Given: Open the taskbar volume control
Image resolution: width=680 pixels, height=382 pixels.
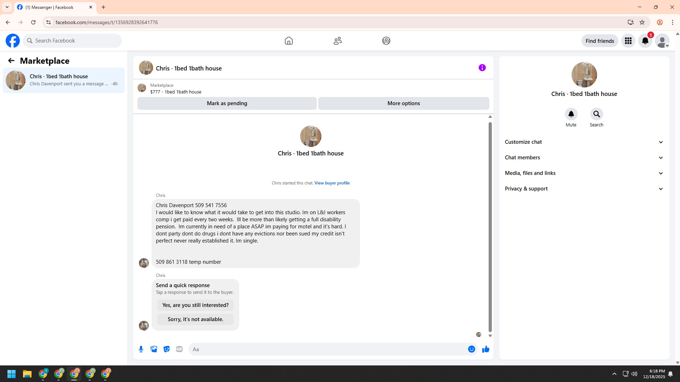Looking at the screenshot, I should (x=634, y=374).
